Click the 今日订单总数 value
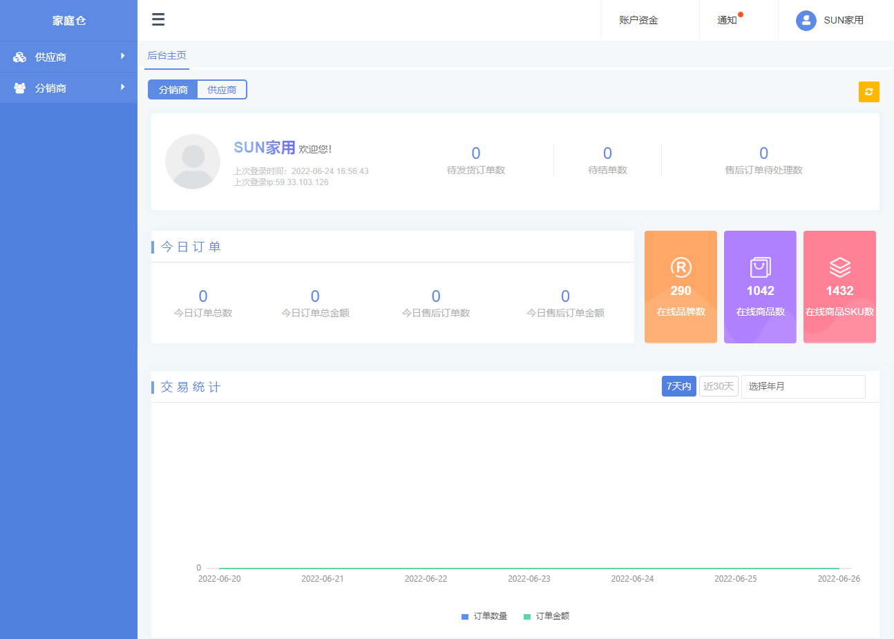 (x=203, y=296)
